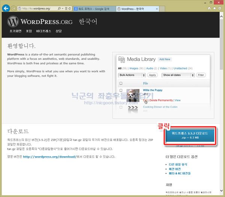Click the refresh icon in address bar
Viewport: 225px width, 197px height.
(x=70, y=9)
